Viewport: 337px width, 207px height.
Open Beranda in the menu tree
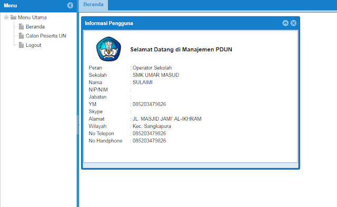pyautogui.click(x=35, y=27)
